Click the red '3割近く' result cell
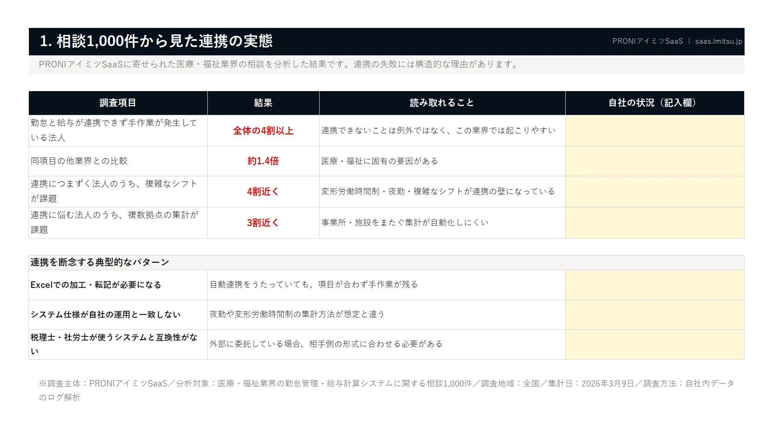Viewport: 773px width, 434px height. [x=263, y=223]
